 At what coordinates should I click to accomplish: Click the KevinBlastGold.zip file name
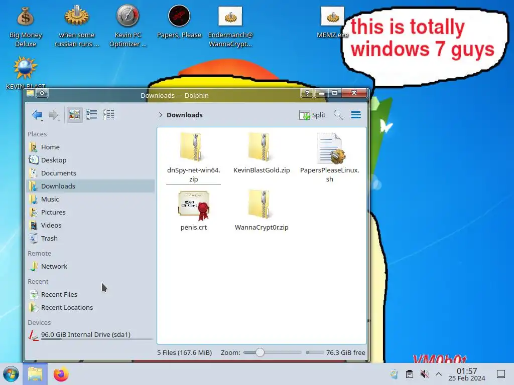point(262,170)
